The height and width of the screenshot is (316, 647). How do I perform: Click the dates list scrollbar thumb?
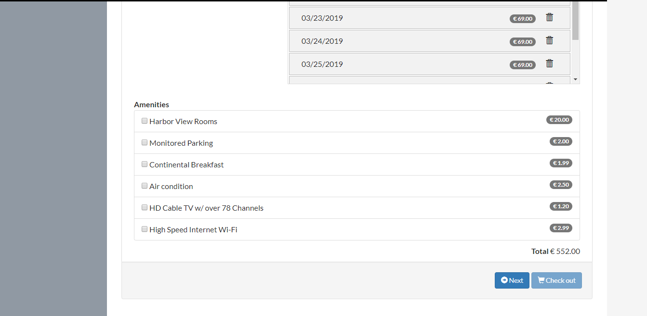575,20
